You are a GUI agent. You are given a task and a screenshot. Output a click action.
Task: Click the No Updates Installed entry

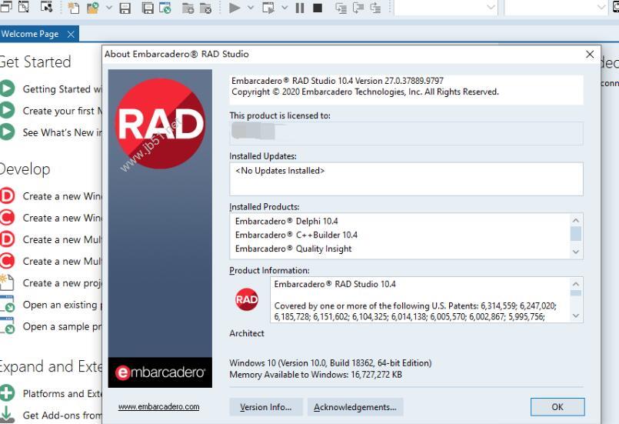280,171
